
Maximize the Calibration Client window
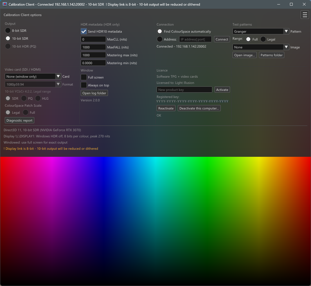[291, 4]
